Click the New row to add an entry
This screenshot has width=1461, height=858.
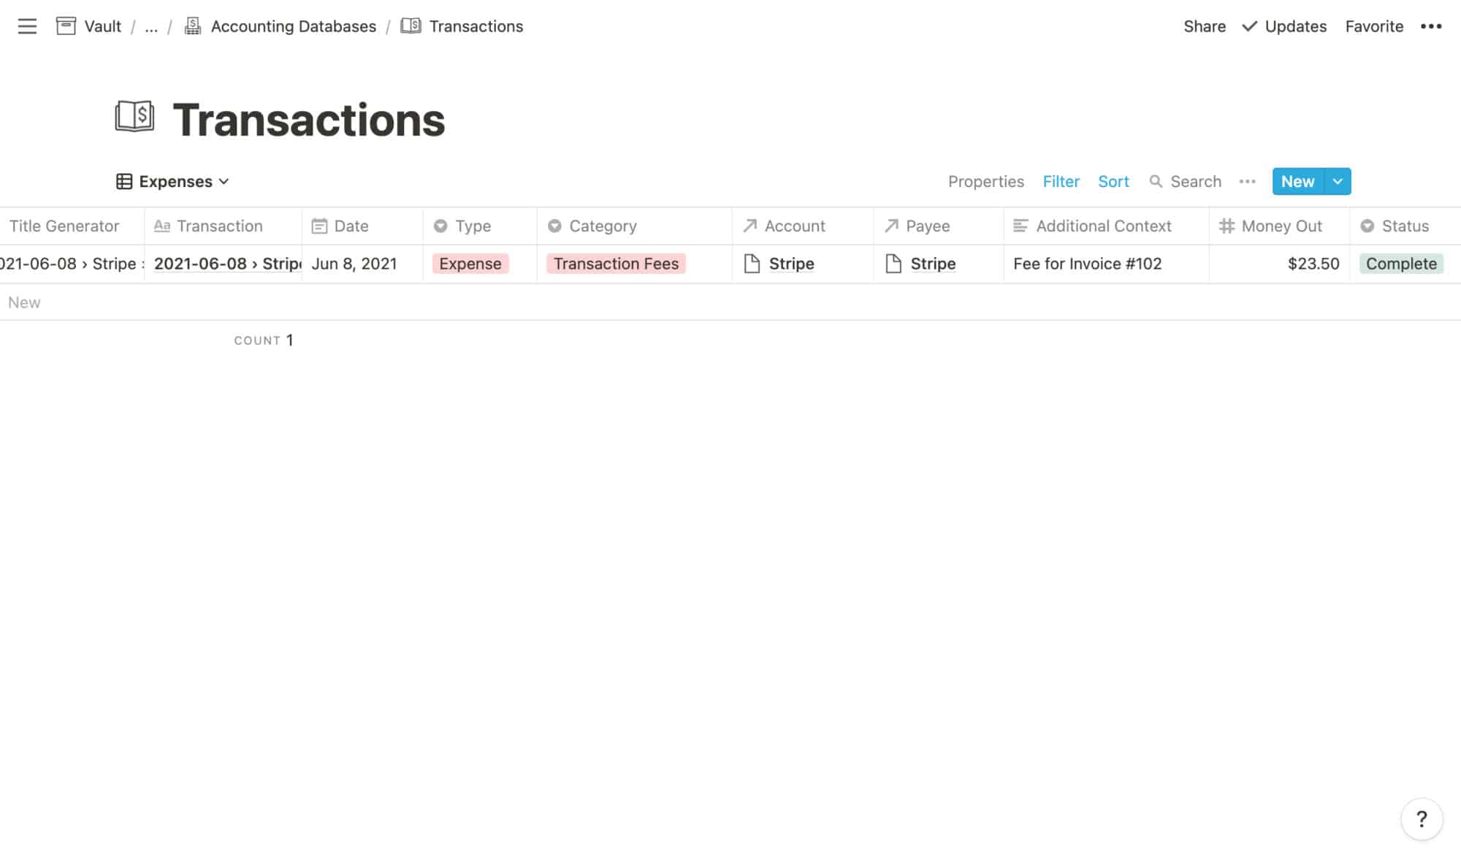(26, 302)
